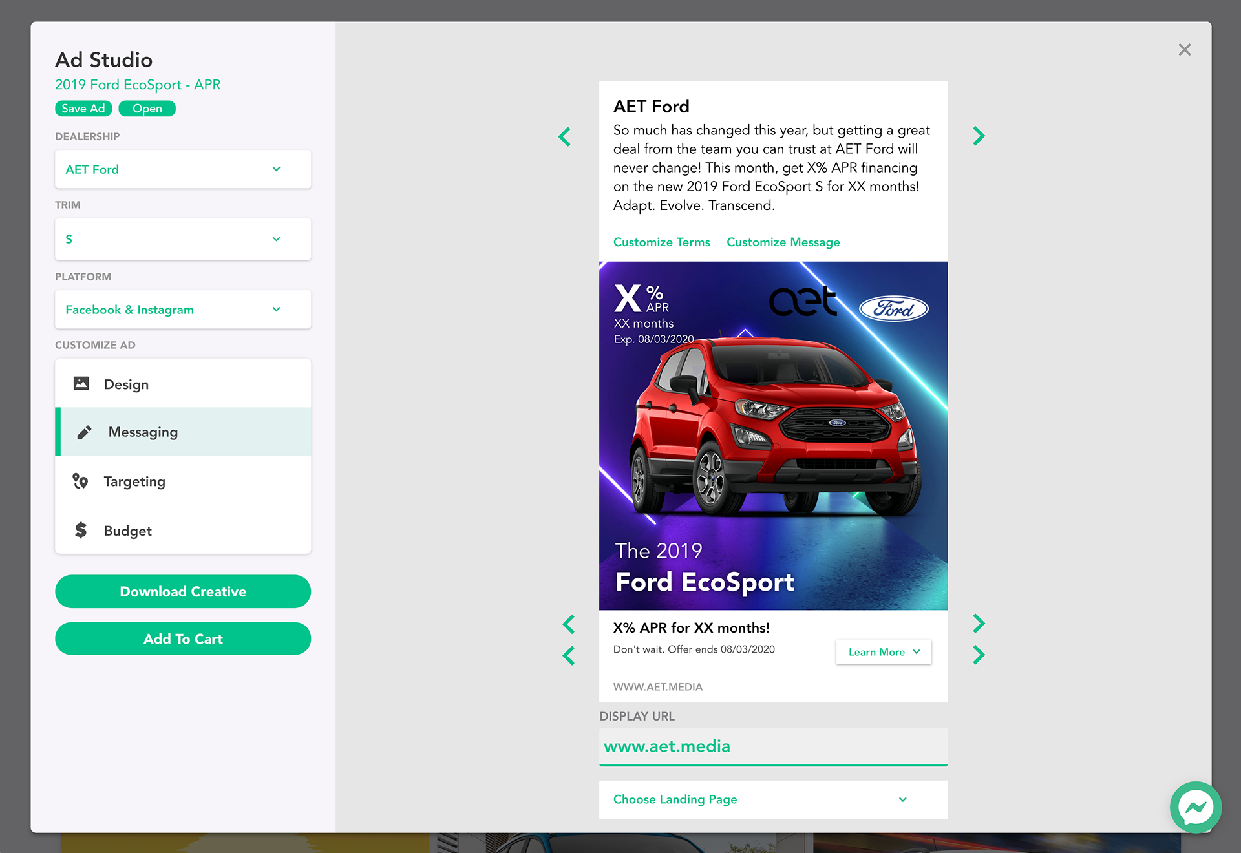Click the Budget dollar sign icon
This screenshot has width=1241, height=853.
[x=81, y=531]
